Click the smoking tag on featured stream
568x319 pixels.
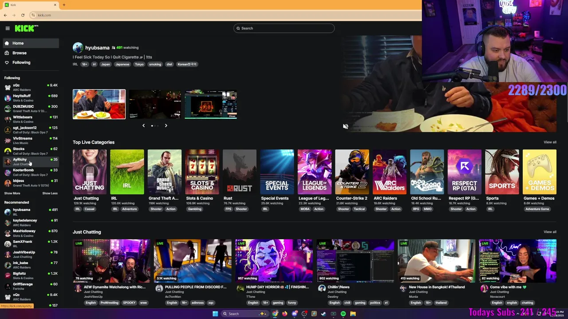coord(155,64)
